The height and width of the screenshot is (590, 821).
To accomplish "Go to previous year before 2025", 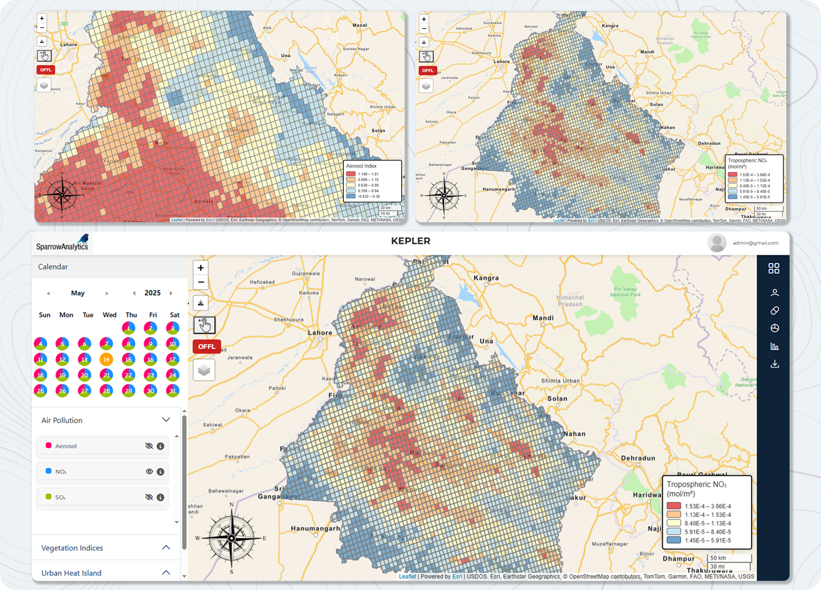I will [134, 293].
